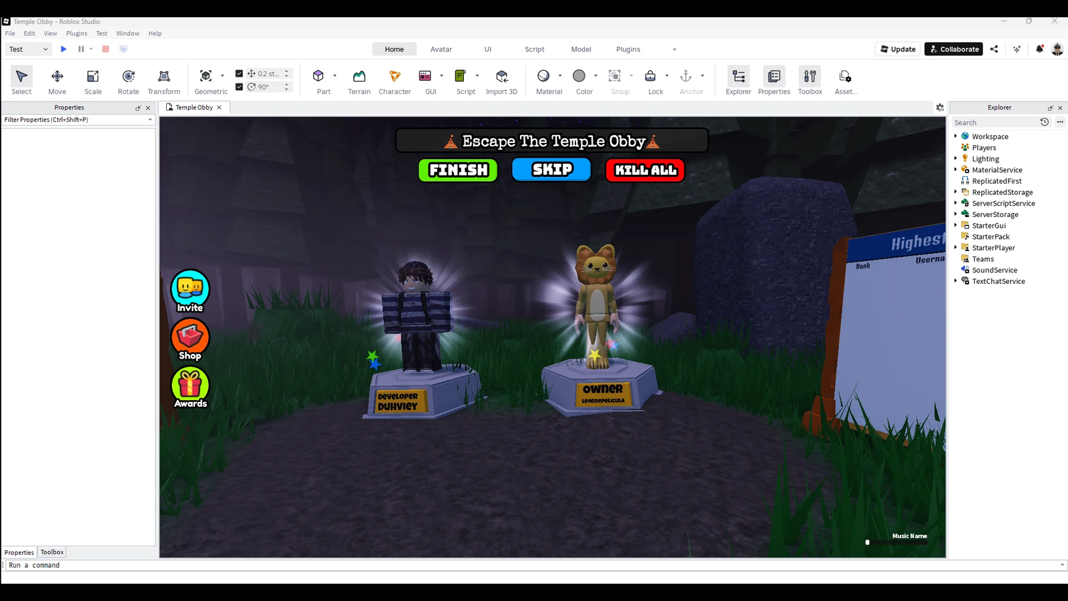Click the green FINISH button
This screenshot has height=601, width=1068.
tap(458, 170)
